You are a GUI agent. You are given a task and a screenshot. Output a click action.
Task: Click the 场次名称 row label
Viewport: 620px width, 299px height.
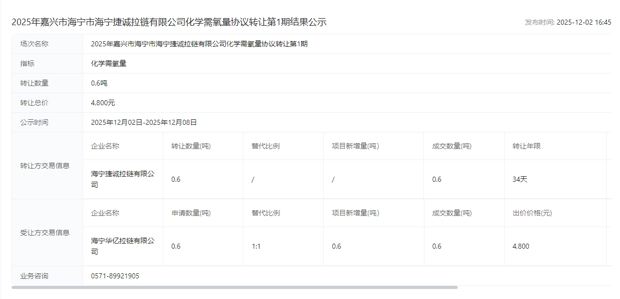tap(34, 44)
